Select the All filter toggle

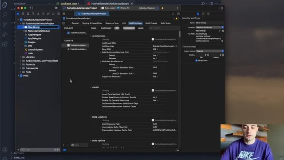(117, 28)
